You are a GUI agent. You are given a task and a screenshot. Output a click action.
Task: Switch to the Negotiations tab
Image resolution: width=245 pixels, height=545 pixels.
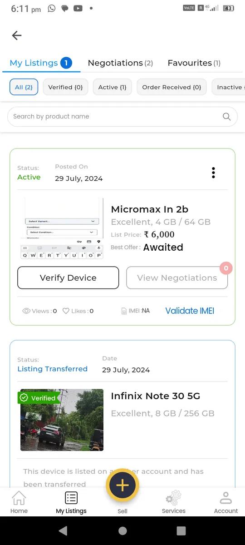point(120,63)
